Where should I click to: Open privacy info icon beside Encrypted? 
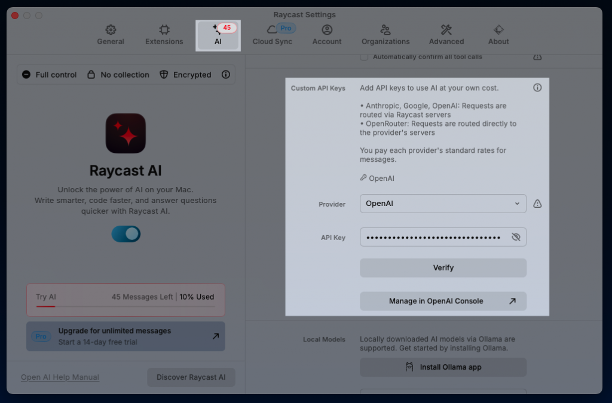225,75
